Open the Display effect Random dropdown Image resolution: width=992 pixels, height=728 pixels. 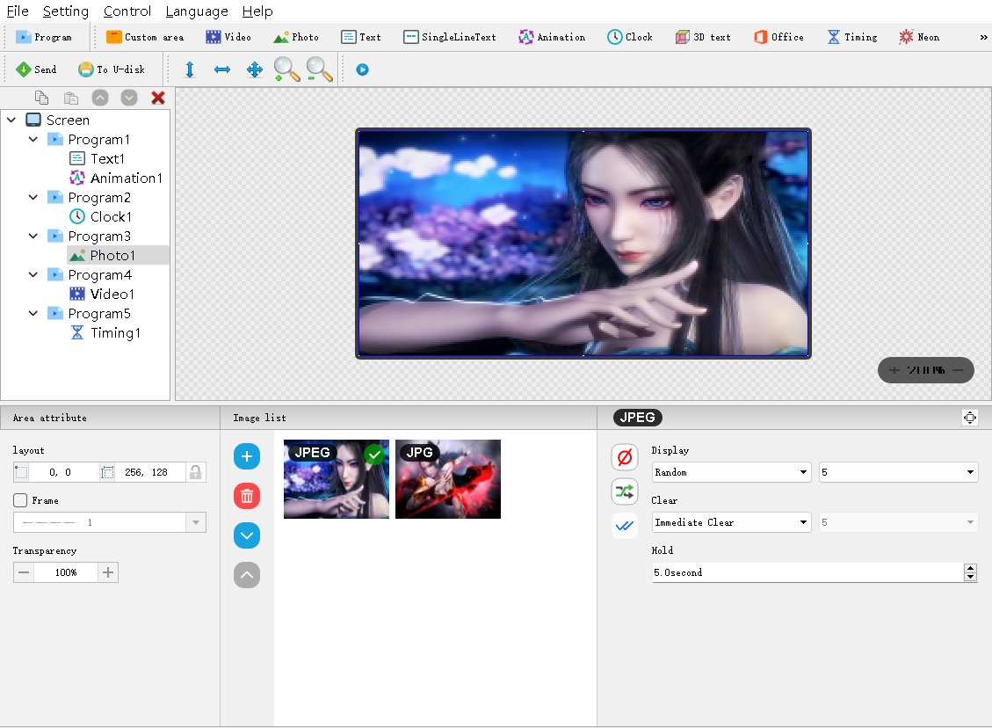731,472
